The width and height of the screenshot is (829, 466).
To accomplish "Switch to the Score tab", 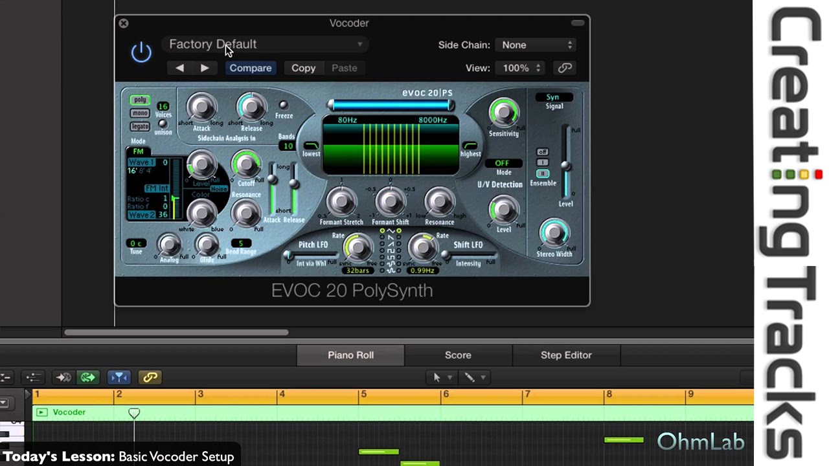I will [x=458, y=355].
